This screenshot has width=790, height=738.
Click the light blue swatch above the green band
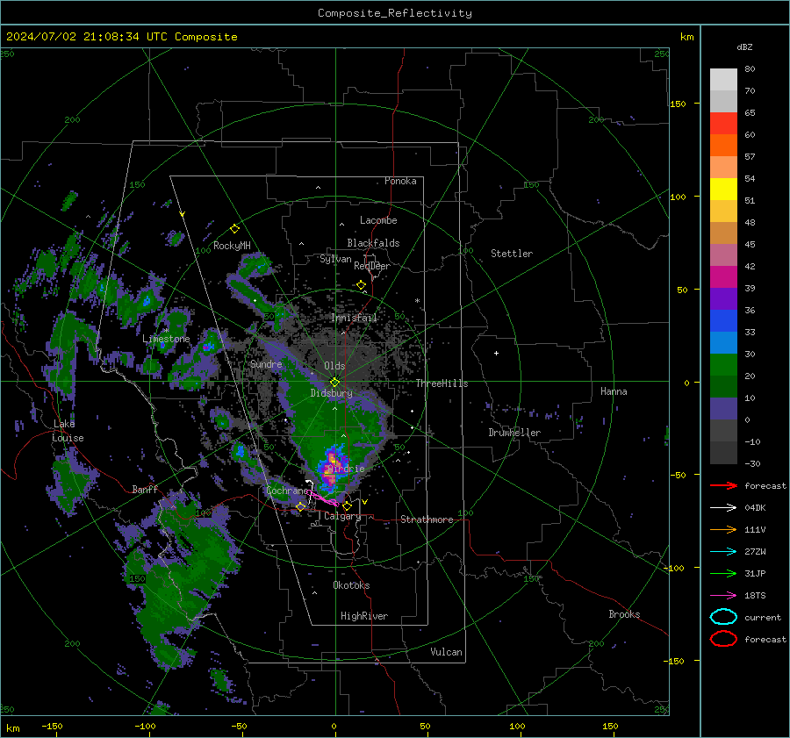(x=723, y=342)
